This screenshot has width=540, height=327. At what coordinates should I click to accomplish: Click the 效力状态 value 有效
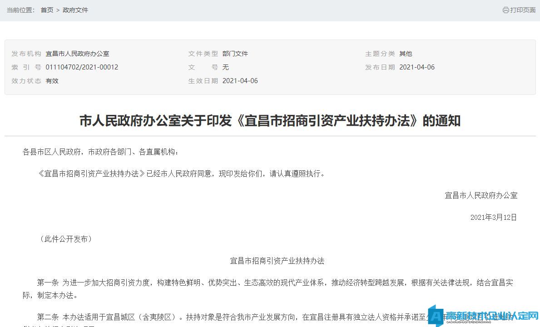pyautogui.click(x=52, y=81)
